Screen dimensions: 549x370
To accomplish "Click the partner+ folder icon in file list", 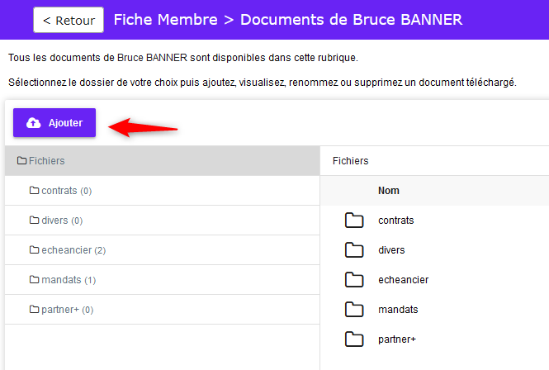I will [x=354, y=339].
